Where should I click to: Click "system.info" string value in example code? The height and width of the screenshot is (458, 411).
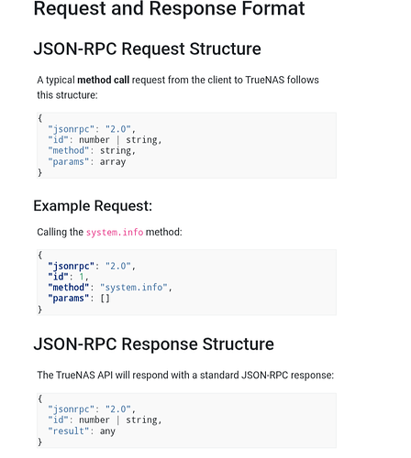point(134,288)
